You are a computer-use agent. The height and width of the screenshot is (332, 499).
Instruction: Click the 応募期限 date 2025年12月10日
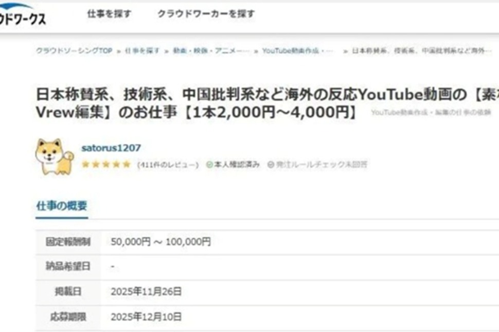click(x=146, y=317)
